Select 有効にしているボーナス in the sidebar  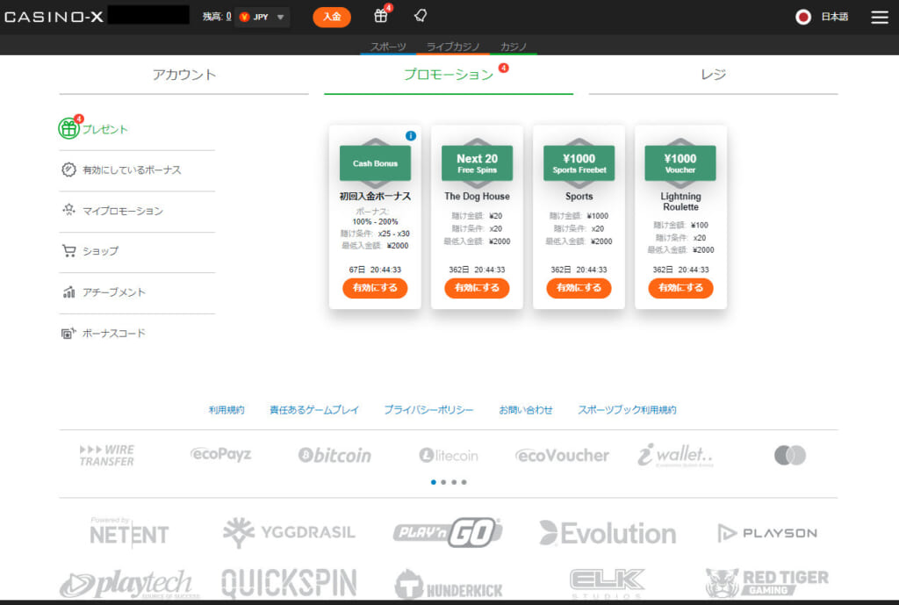(132, 169)
